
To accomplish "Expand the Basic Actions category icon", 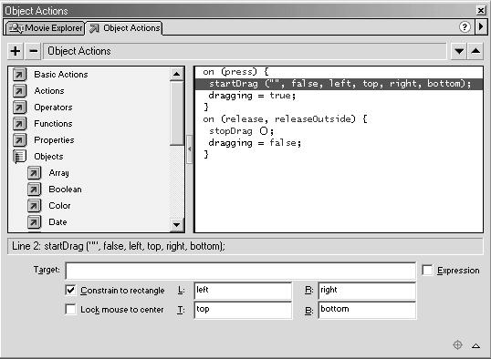I will pos(19,75).
